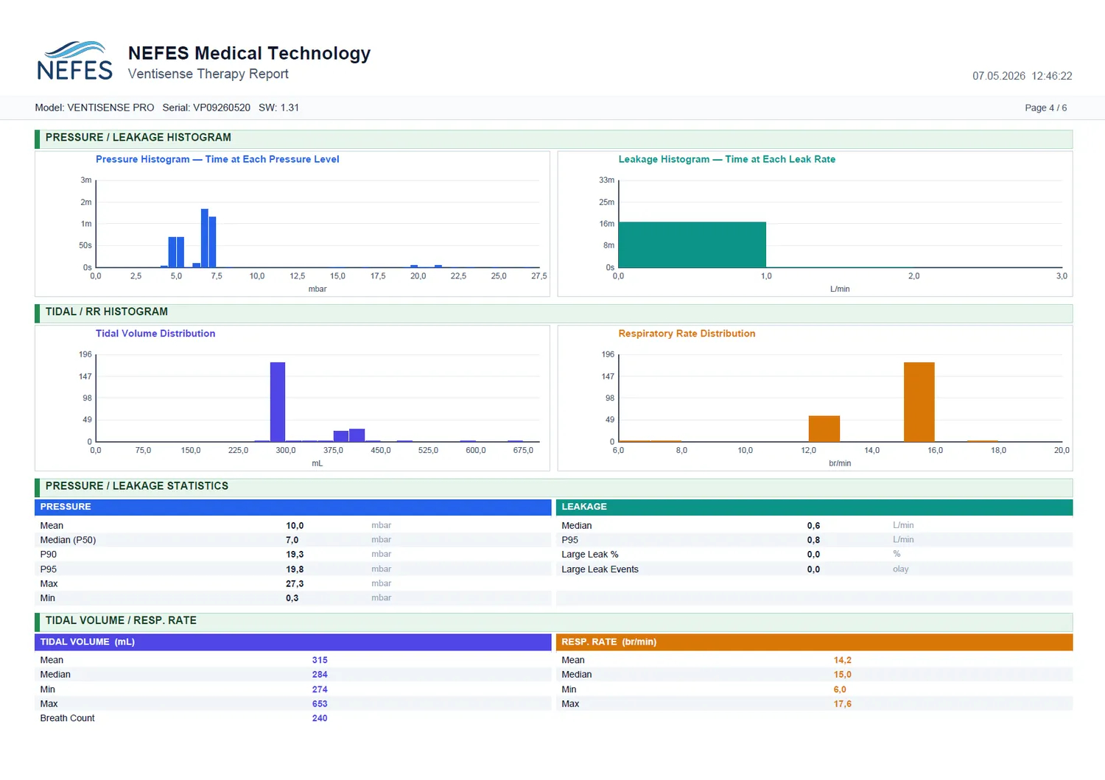Select the tidal volume Min value 274
The height and width of the screenshot is (780, 1105).
[320, 689]
